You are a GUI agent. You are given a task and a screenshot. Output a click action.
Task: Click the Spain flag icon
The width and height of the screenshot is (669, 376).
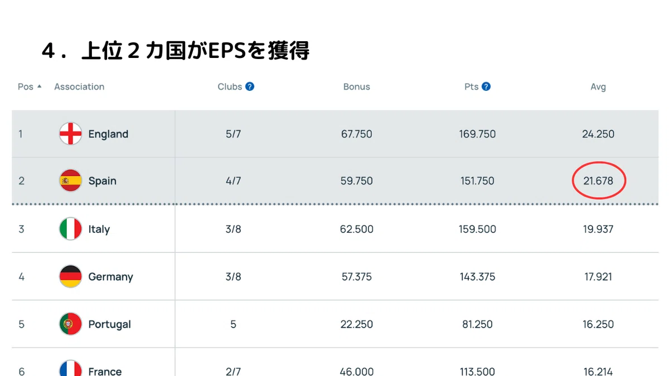click(71, 180)
